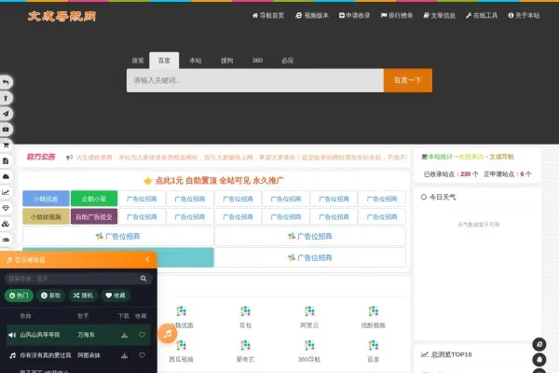Open 导航首页 in top navigation

[268, 15]
